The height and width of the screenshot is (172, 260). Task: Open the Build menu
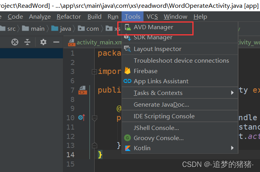click(95, 17)
